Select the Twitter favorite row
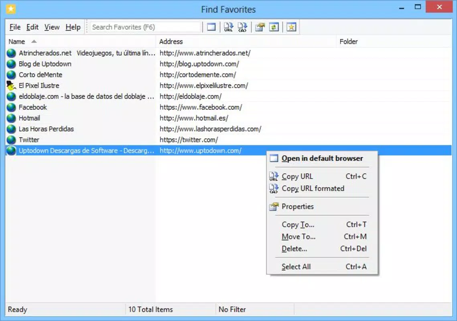Screen dimensions: 457x321 pos(229,140)
